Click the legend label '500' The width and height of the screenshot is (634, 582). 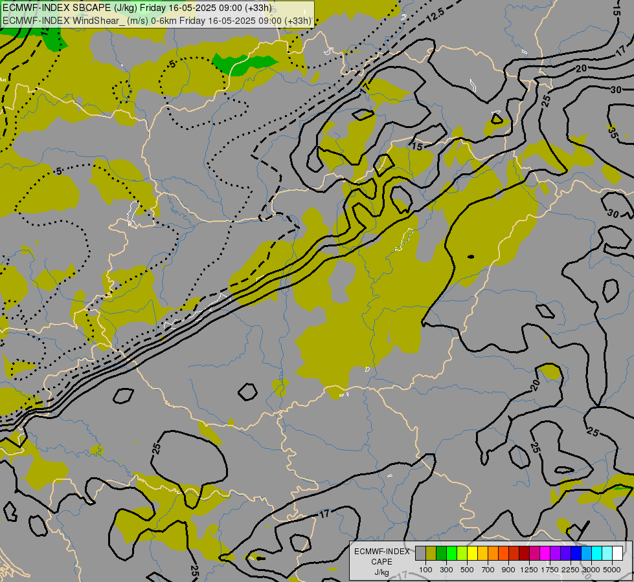467,570
